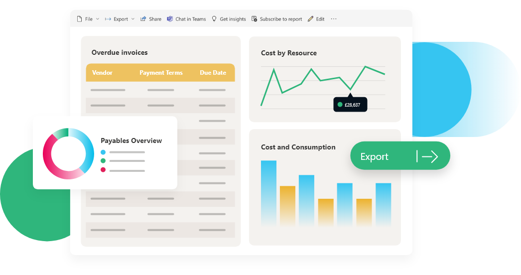Open the File menu
The image size is (521, 275).
click(x=89, y=19)
